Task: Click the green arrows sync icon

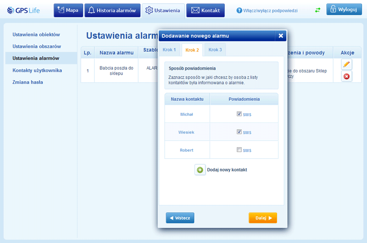Action: [317, 10]
